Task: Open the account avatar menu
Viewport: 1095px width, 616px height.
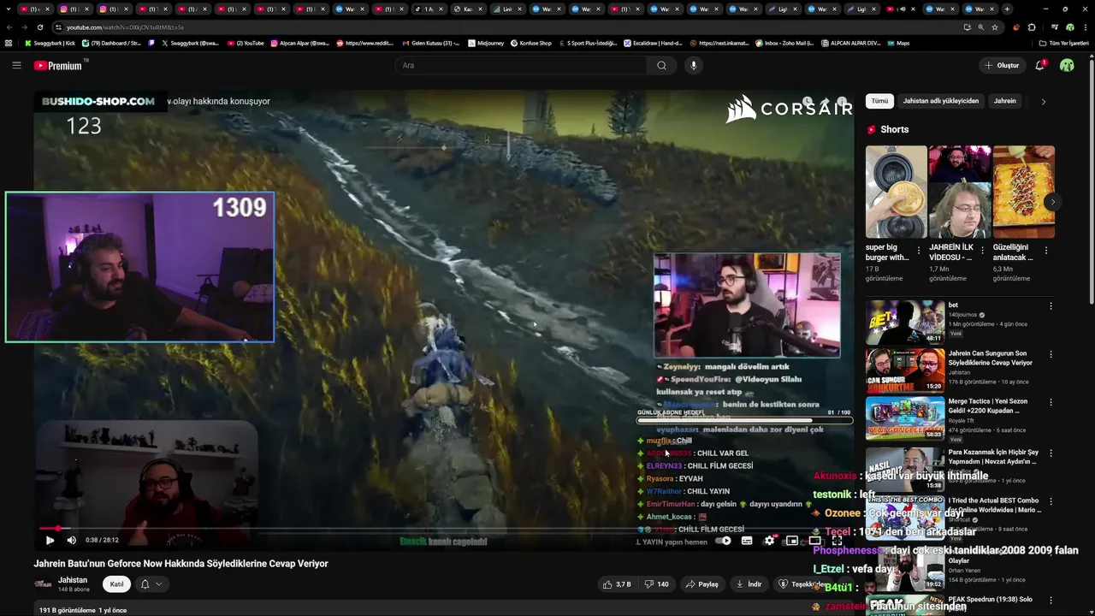Action: (1067, 65)
